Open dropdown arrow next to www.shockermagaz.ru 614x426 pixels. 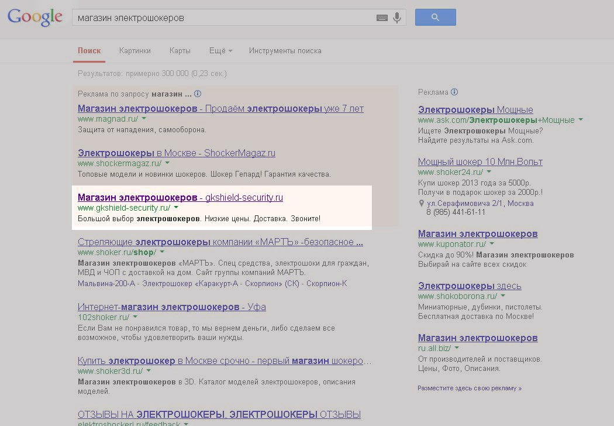pyautogui.click(x=167, y=163)
